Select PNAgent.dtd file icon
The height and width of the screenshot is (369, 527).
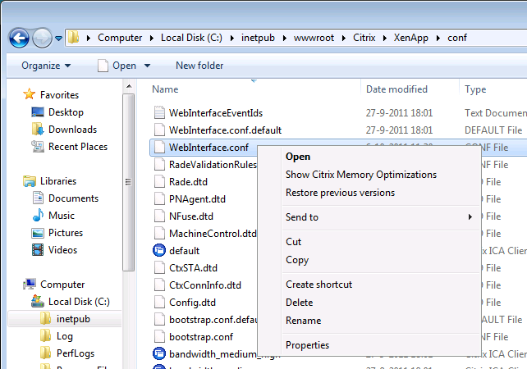[x=159, y=198]
